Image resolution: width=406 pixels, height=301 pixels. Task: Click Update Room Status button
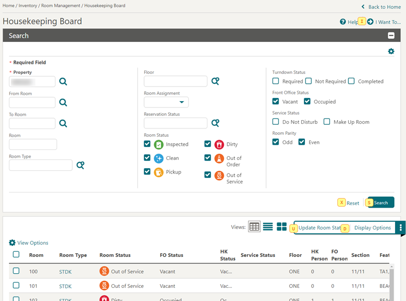[x=319, y=228]
